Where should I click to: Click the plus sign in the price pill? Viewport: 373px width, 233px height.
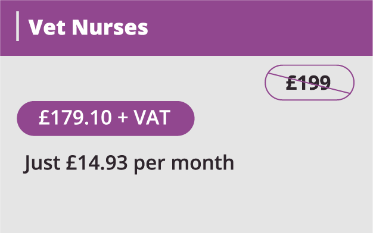[x=123, y=118]
